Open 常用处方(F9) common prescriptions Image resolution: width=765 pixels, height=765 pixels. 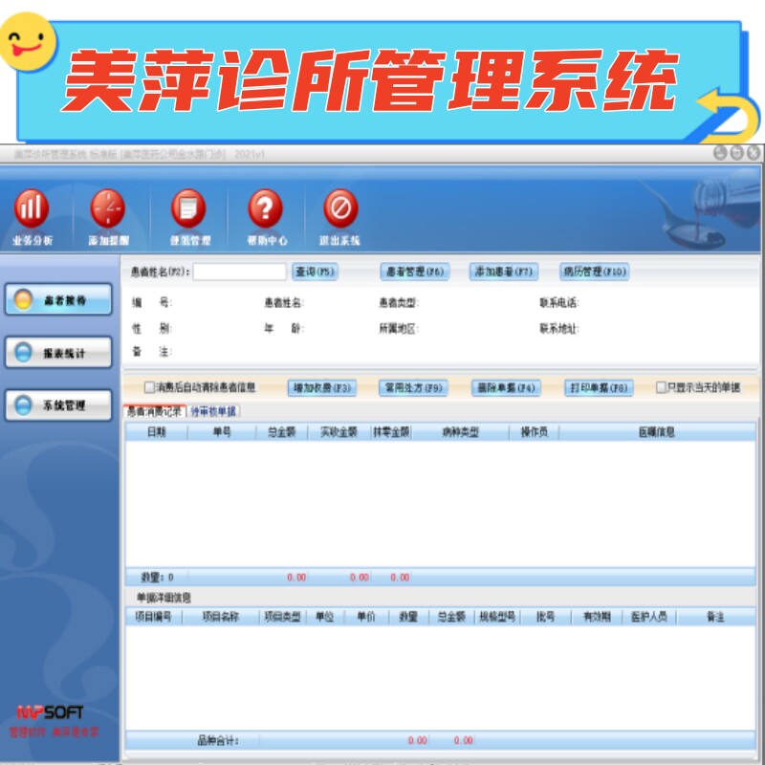(x=413, y=388)
